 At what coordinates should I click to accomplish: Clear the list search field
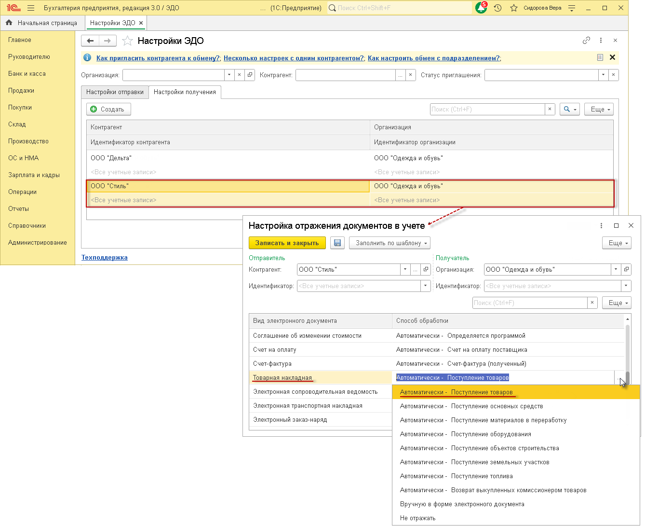pyautogui.click(x=550, y=109)
